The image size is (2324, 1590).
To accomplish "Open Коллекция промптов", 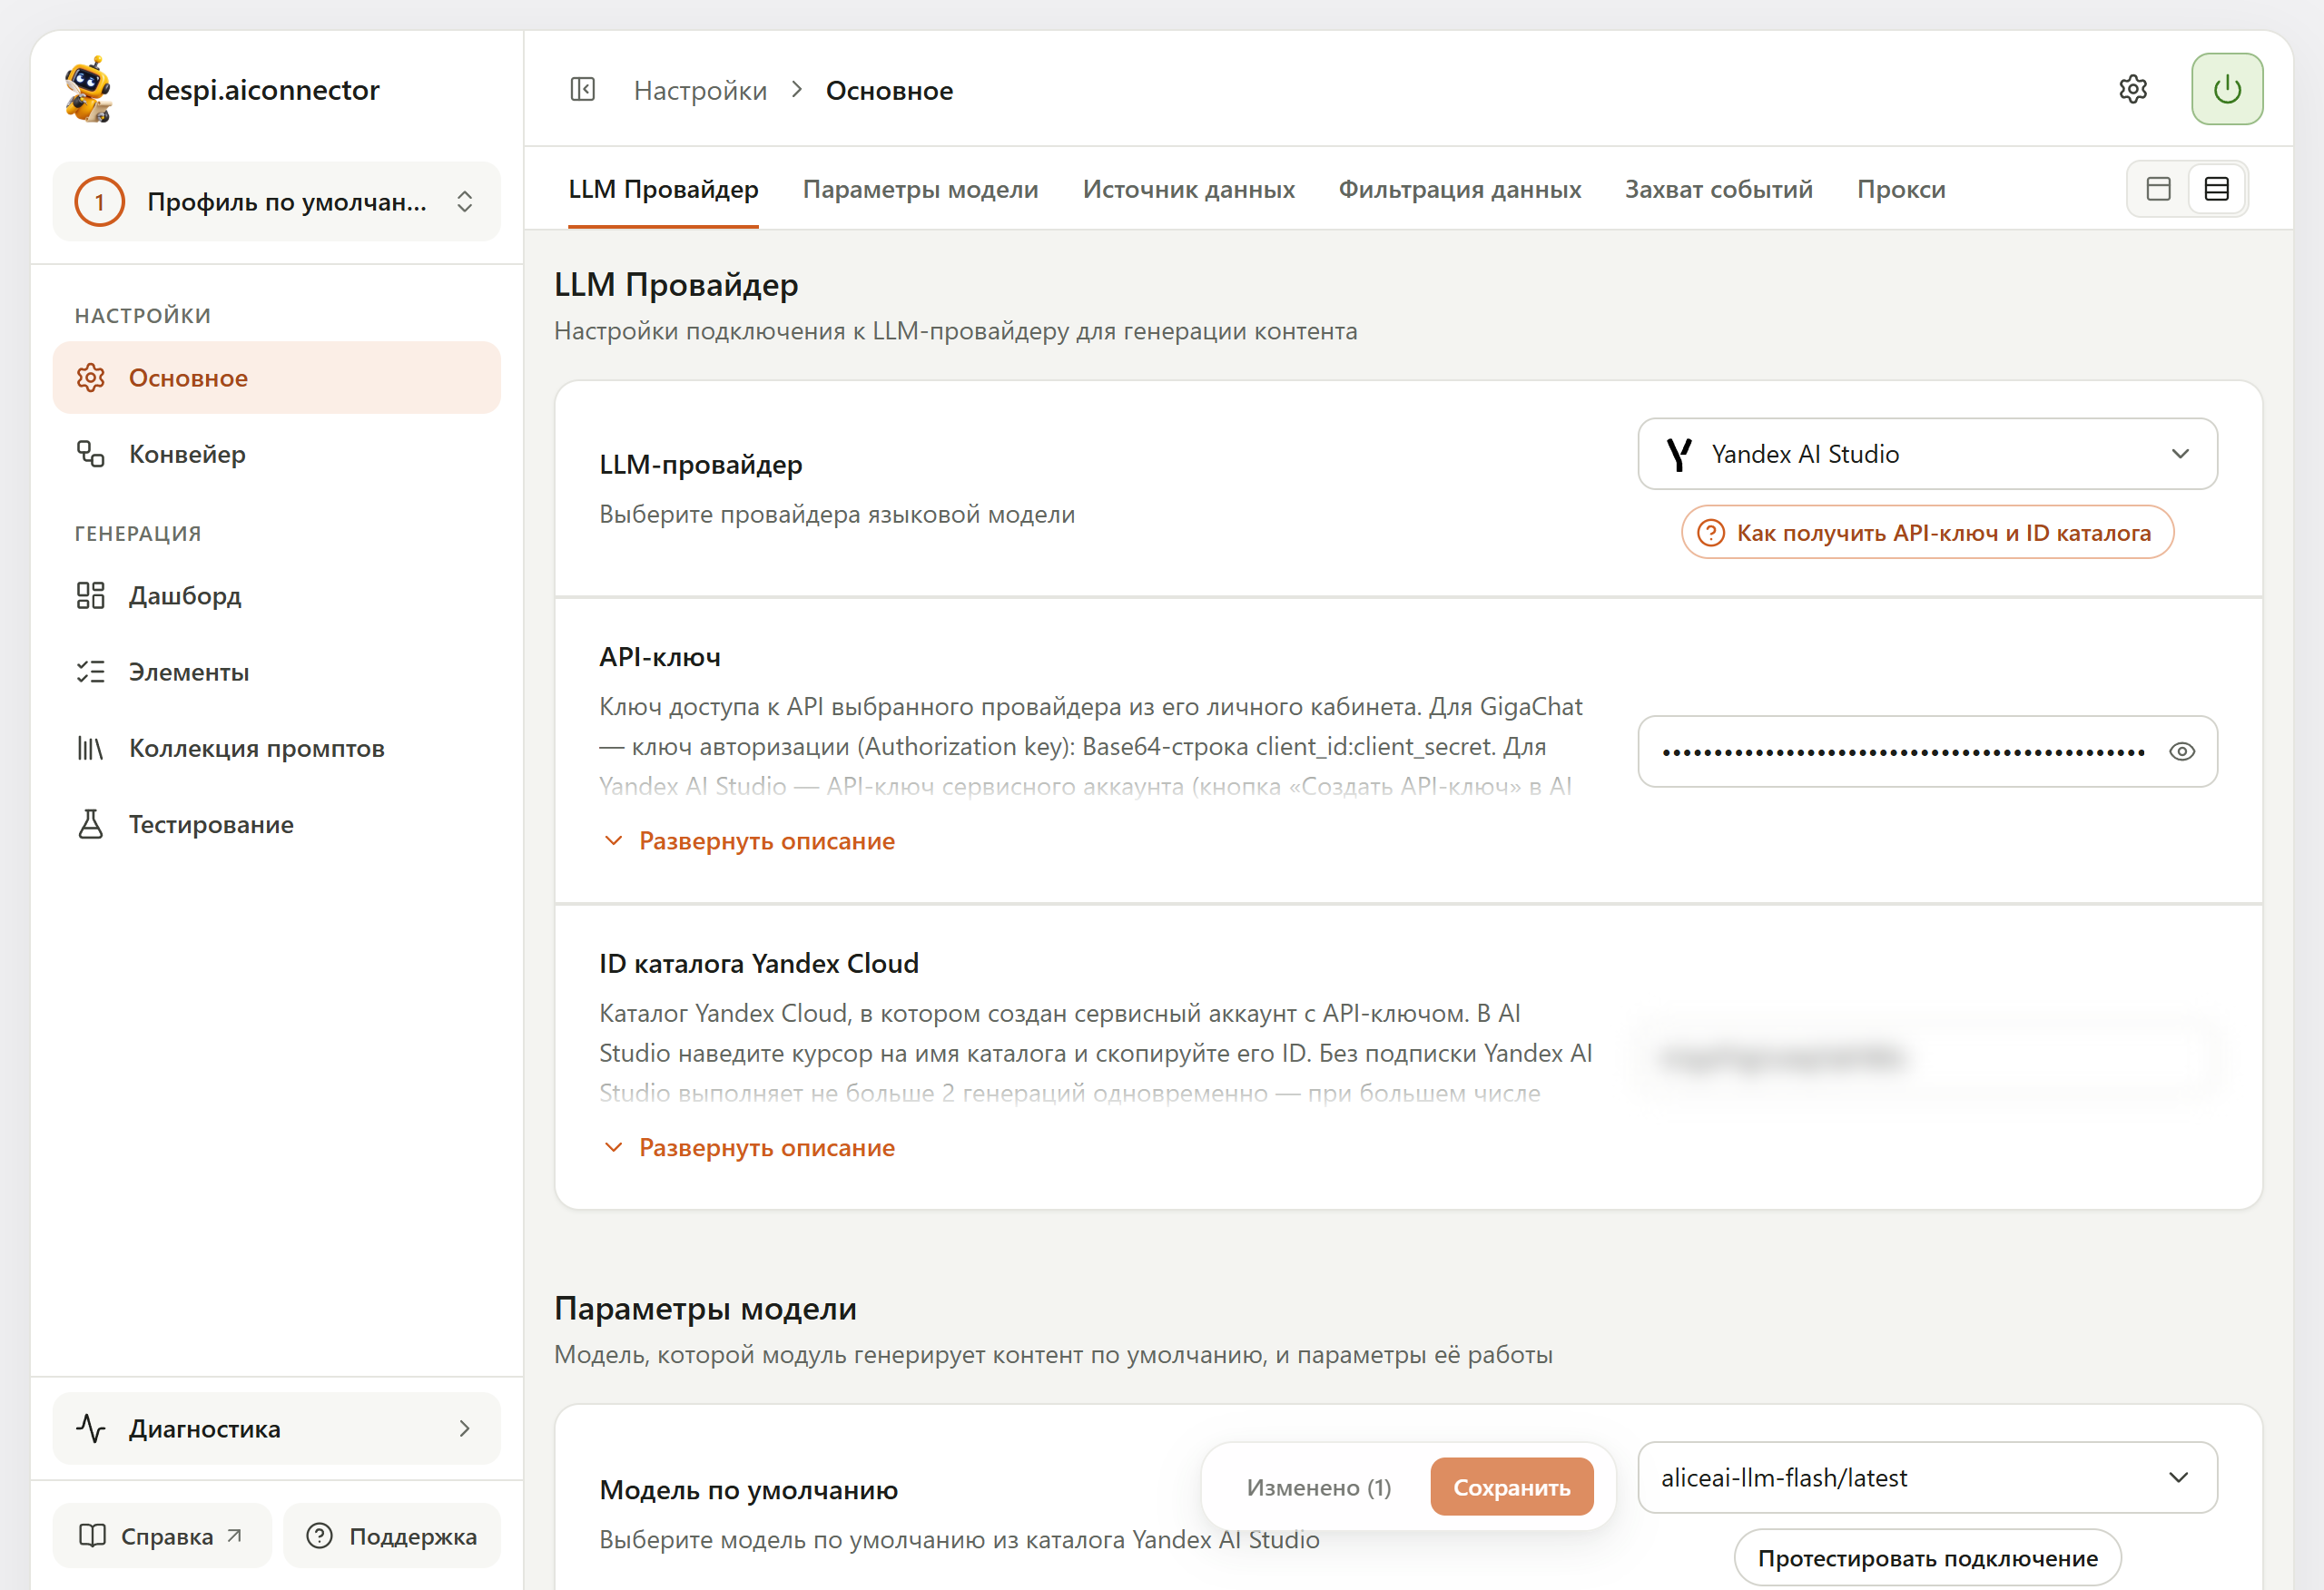I will pos(277,748).
